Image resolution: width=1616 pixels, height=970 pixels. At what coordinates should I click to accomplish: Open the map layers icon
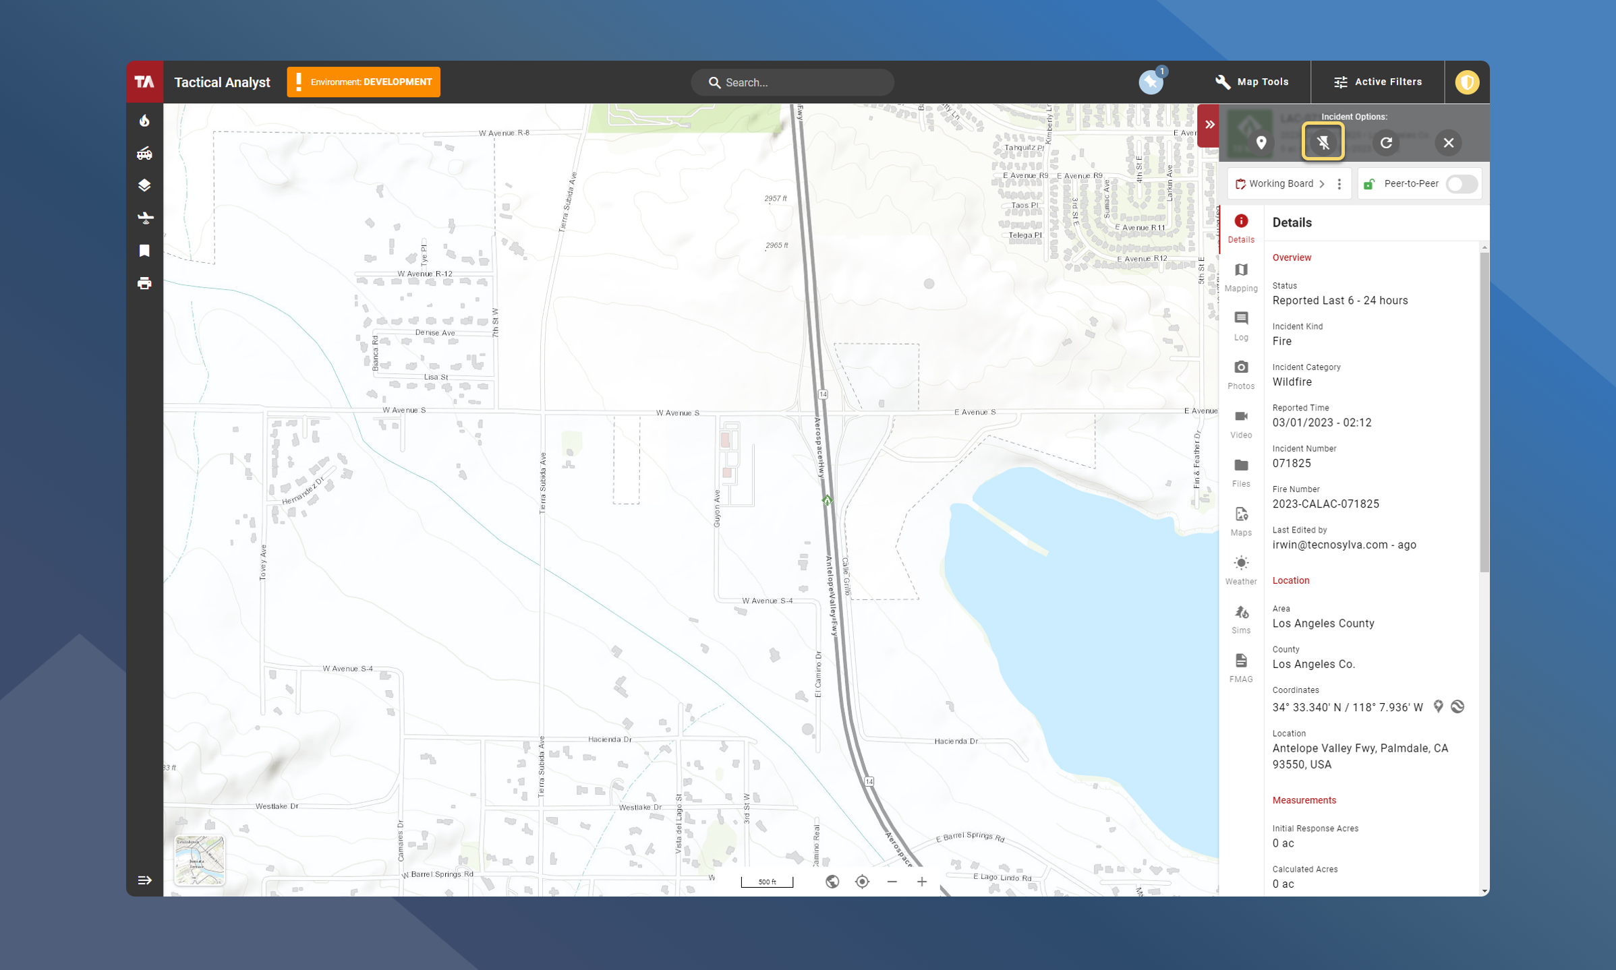(x=144, y=185)
